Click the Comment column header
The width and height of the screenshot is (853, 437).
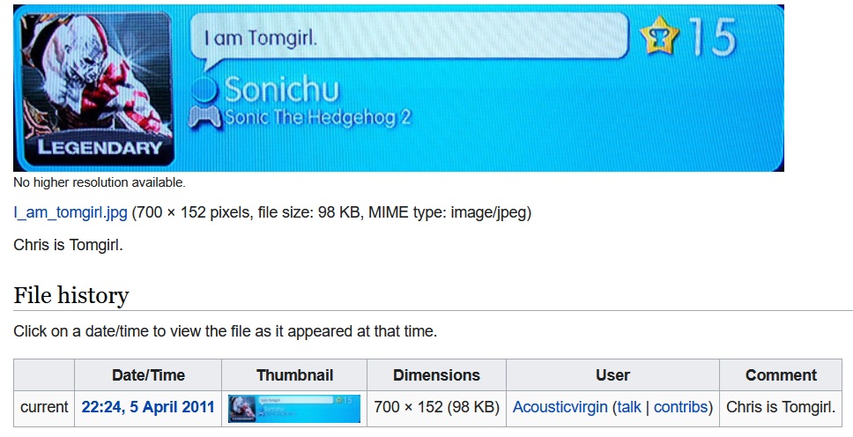click(781, 375)
